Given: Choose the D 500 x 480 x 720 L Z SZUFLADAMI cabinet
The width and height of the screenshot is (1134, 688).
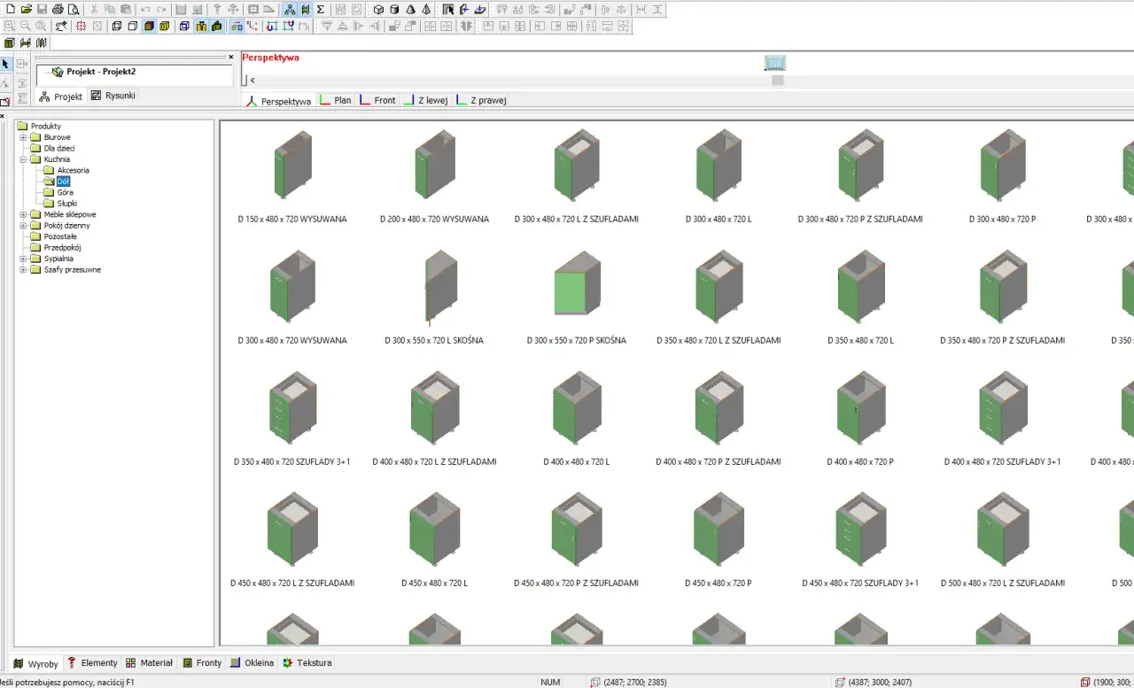Looking at the screenshot, I should (x=1003, y=539).
